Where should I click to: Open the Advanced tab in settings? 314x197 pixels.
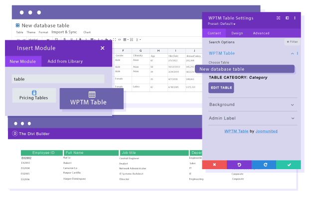pos(261,33)
